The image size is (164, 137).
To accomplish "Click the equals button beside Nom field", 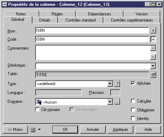I will 153,30.
